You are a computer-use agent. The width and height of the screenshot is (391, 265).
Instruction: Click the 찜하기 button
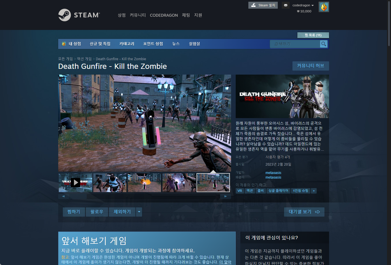[74, 212]
